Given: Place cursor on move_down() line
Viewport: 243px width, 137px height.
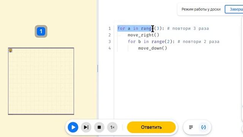Looking at the screenshot, I should point(153,48).
